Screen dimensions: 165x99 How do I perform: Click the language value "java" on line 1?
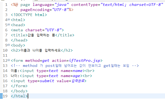click(x=62, y=5)
